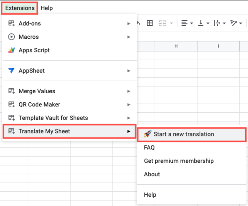Choose Get premium membership
The height and width of the screenshot is (206, 248).
coord(179,161)
